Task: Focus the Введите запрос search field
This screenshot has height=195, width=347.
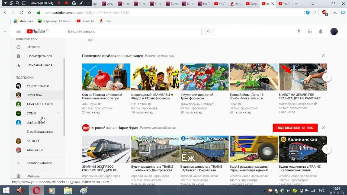Action: click(x=133, y=31)
